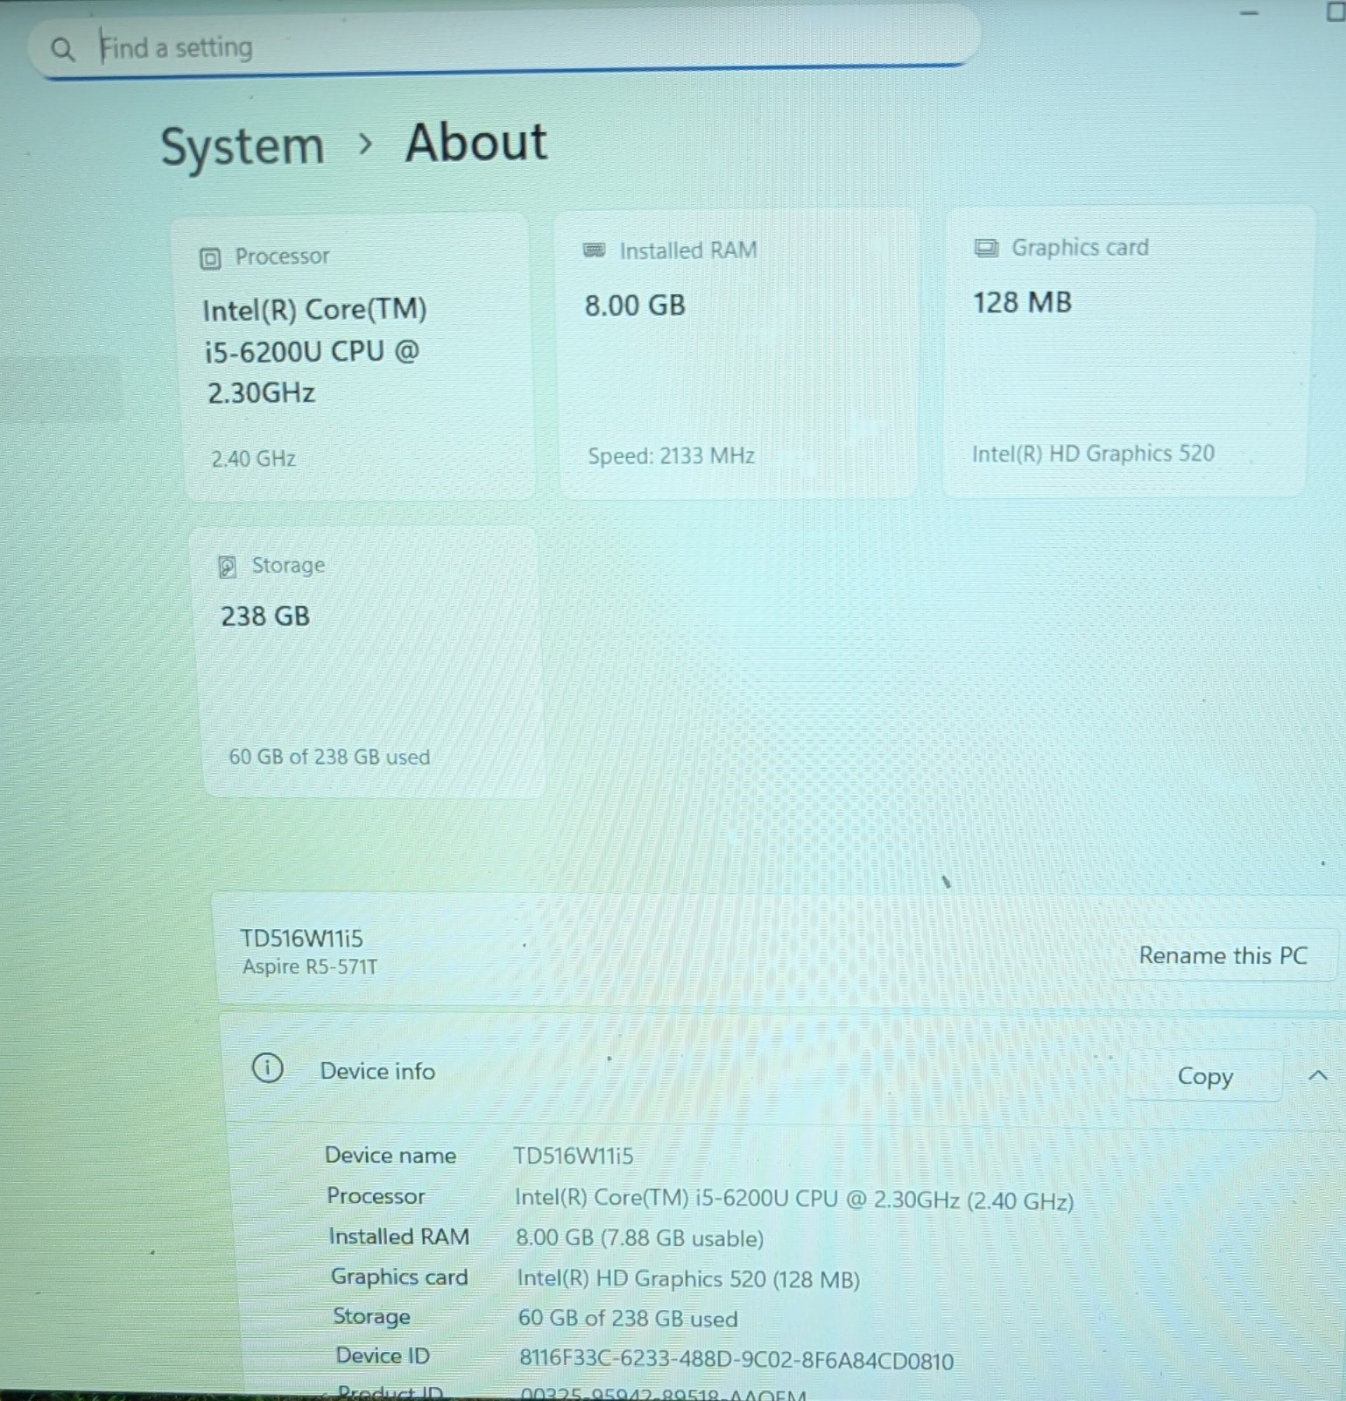Viewport: 1346px width, 1401px height.
Task: Select the Device name value TD516W11i5
Action: pyautogui.click(x=573, y=1156)
